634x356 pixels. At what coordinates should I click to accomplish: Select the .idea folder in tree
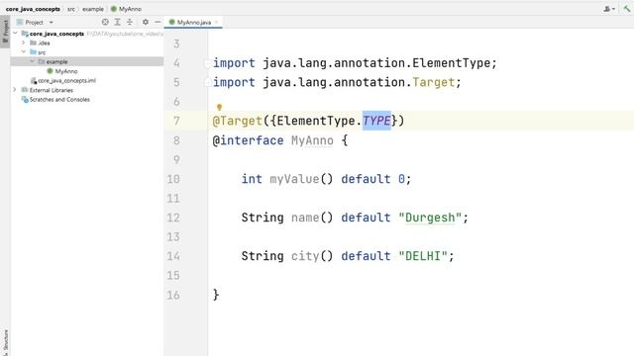(x=44, y=43)
